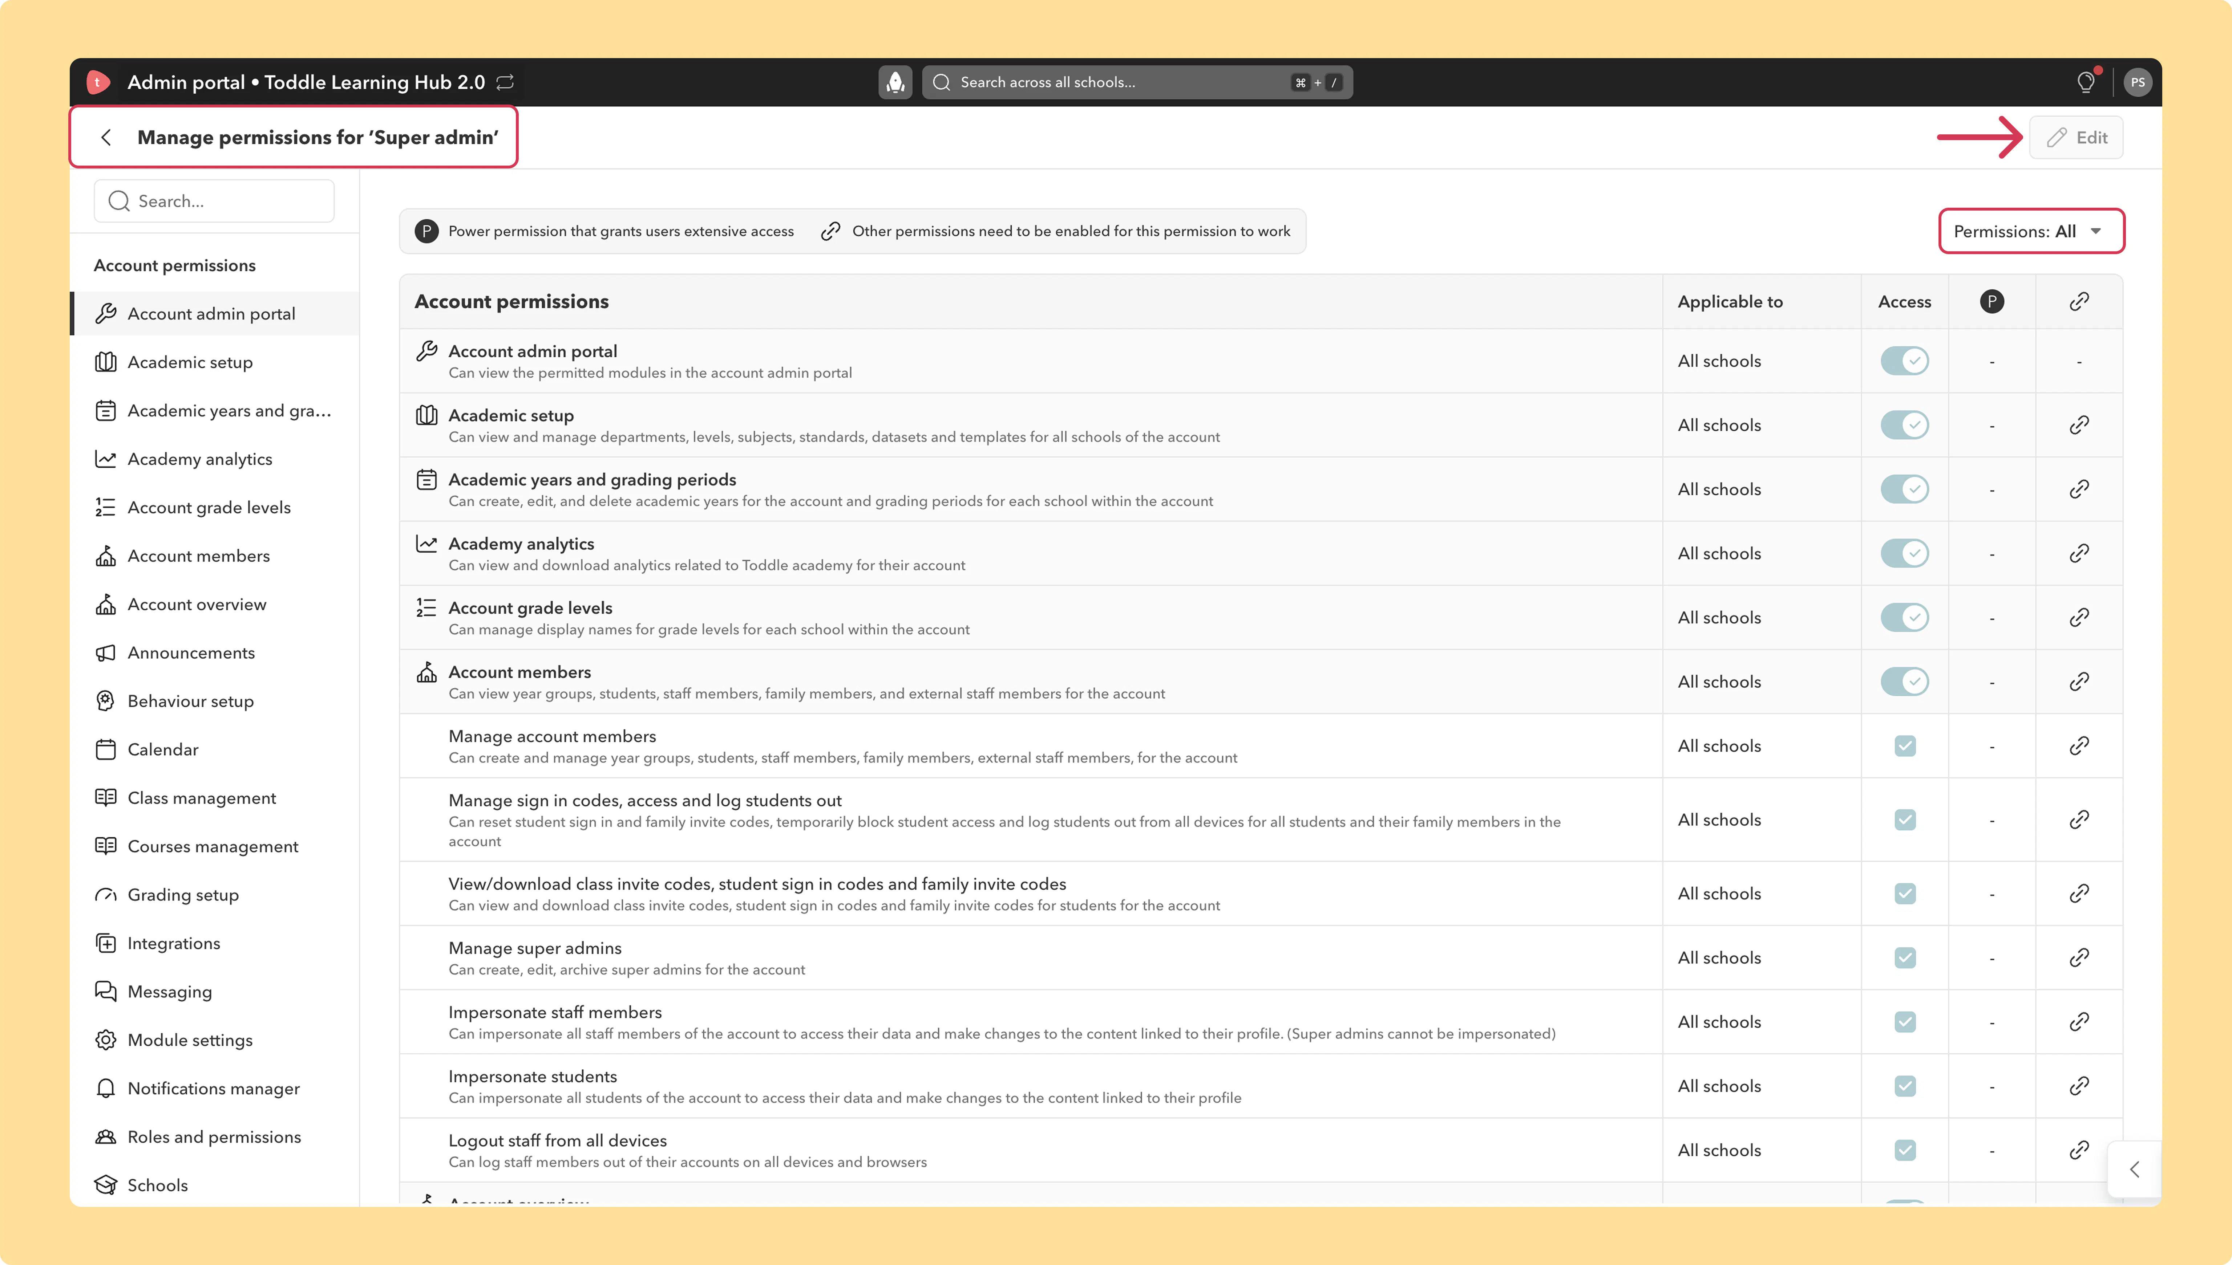Click the link icon in the Academic setup row
The image size is (2232, 1265).
coord(2079,425)
